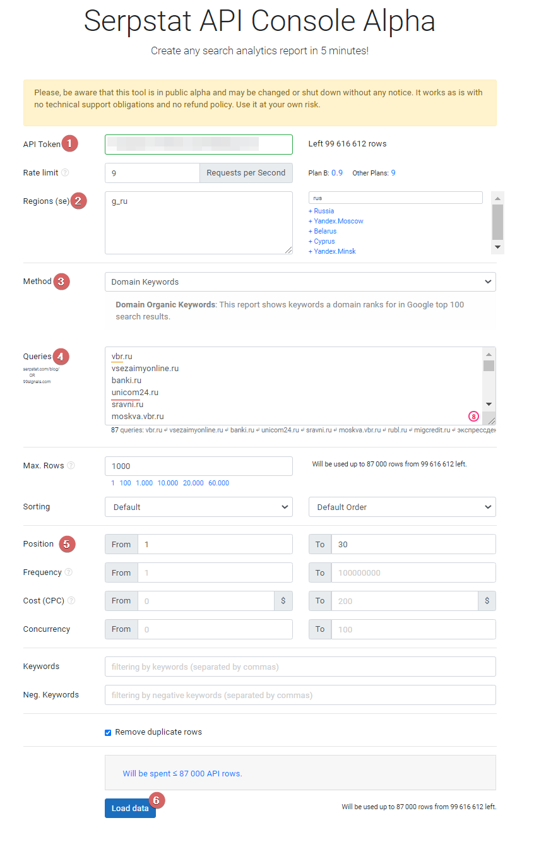
Task: Click the Cost (CPC) To field
Action: point(405,601)
